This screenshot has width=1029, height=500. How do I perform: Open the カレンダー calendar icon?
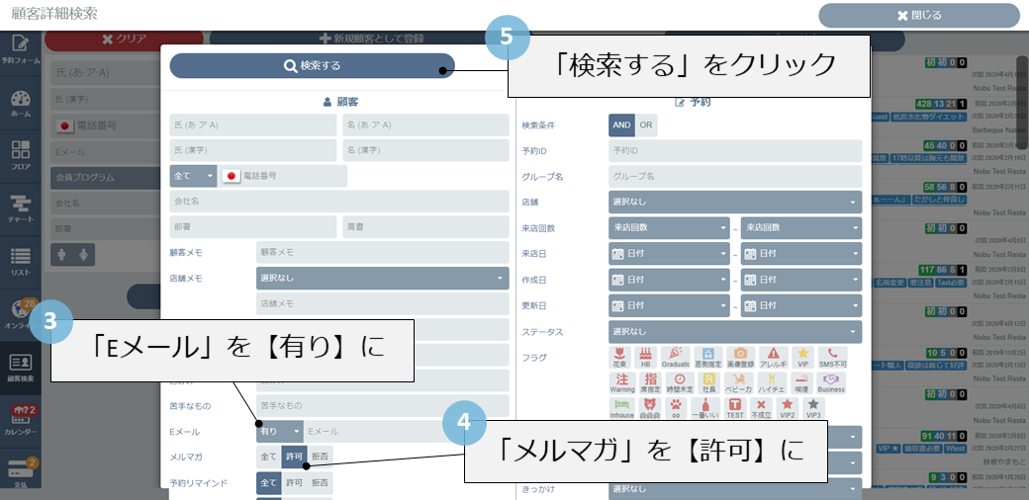pos(20,418)
